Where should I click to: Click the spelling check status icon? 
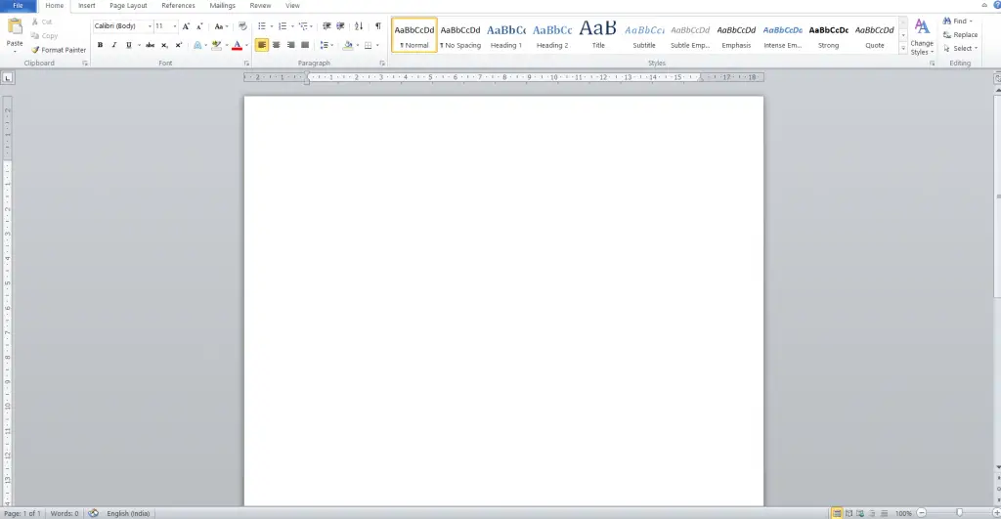pyautogui.click(x=93, y=513)
